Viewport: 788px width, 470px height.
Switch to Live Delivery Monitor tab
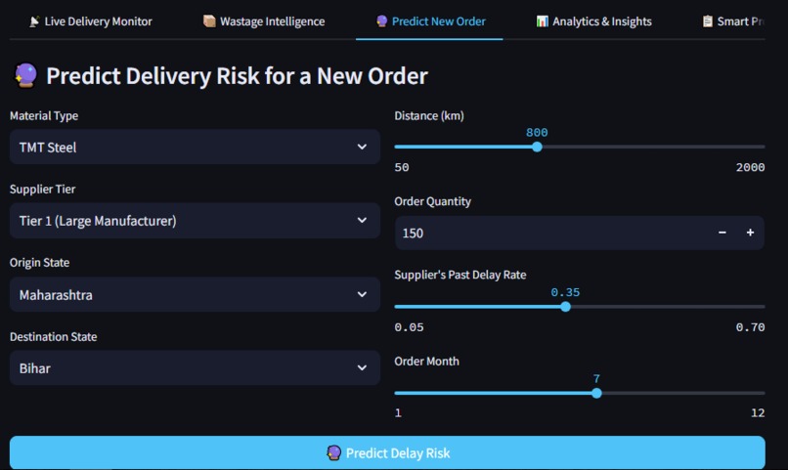coord(91,21)
